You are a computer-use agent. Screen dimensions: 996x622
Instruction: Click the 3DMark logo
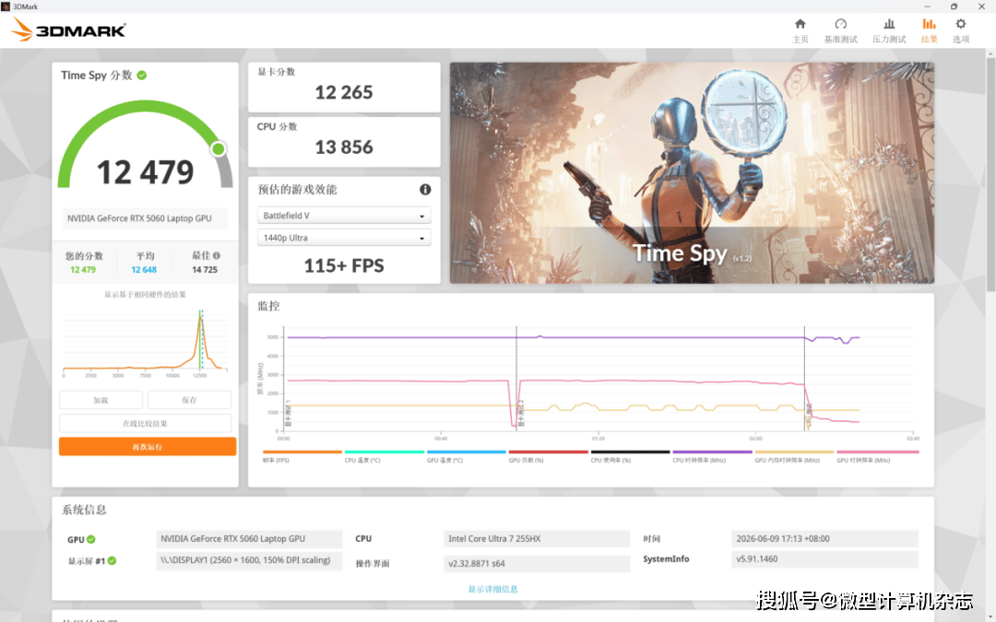(x=68, y=29)
